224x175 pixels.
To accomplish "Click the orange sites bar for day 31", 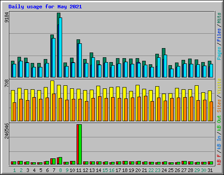I will click(x=211, y=111).
